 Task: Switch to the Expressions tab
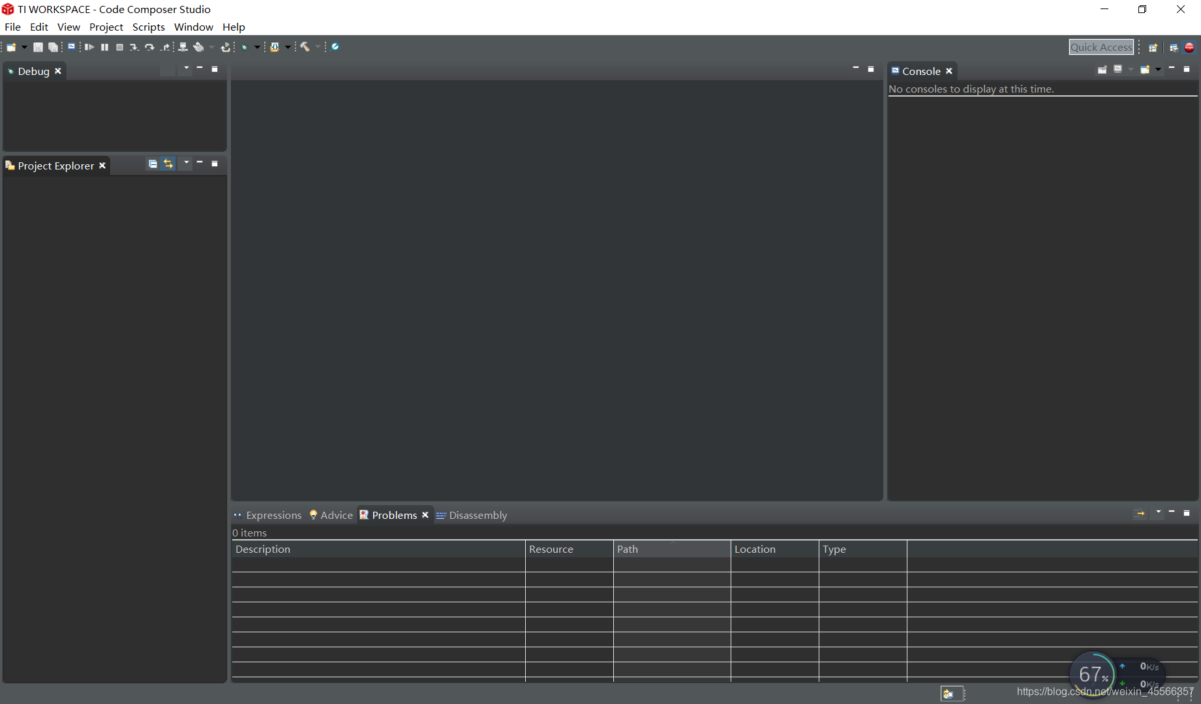268,515
